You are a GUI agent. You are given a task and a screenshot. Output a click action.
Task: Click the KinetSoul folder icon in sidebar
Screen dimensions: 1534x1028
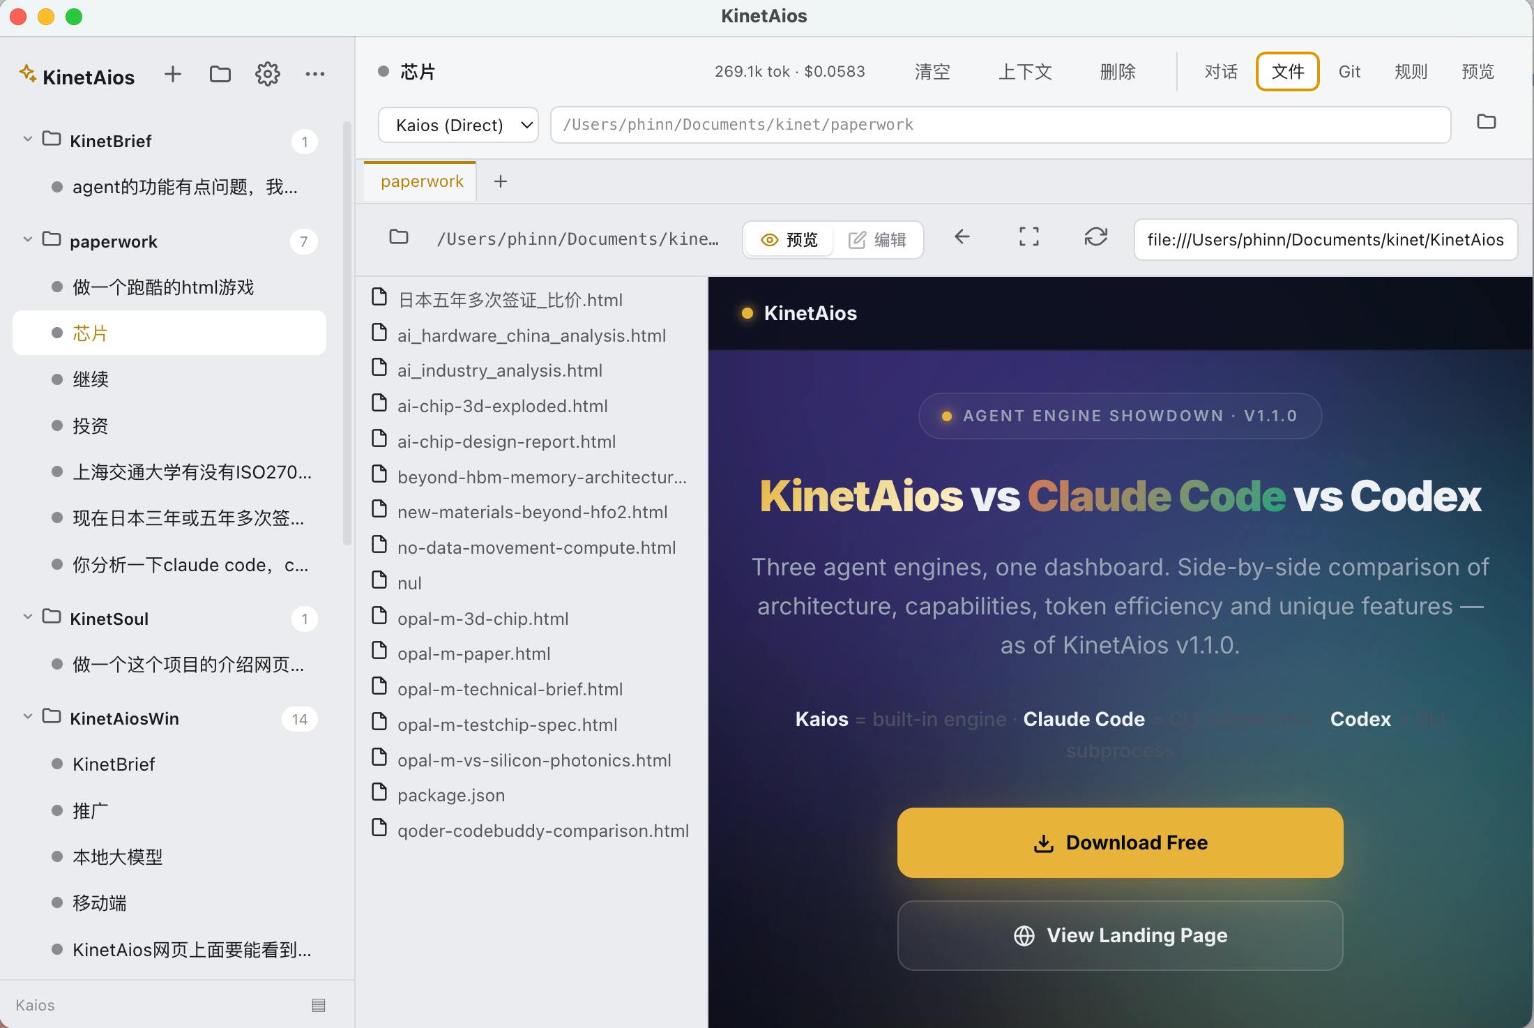(52, 617)
